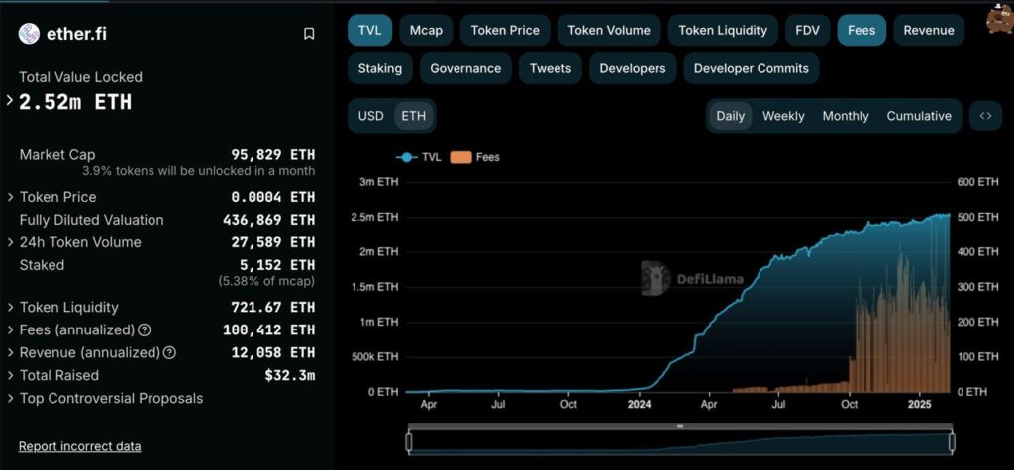
Task: Select the Daily interval
Action: 730,116
